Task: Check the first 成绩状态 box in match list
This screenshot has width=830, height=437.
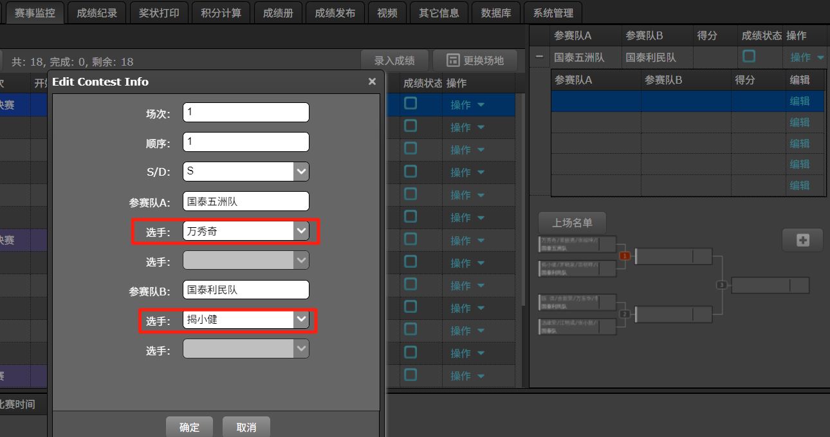Action: tap(410, 104)
